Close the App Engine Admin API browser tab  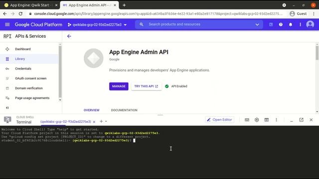(115, 5)
